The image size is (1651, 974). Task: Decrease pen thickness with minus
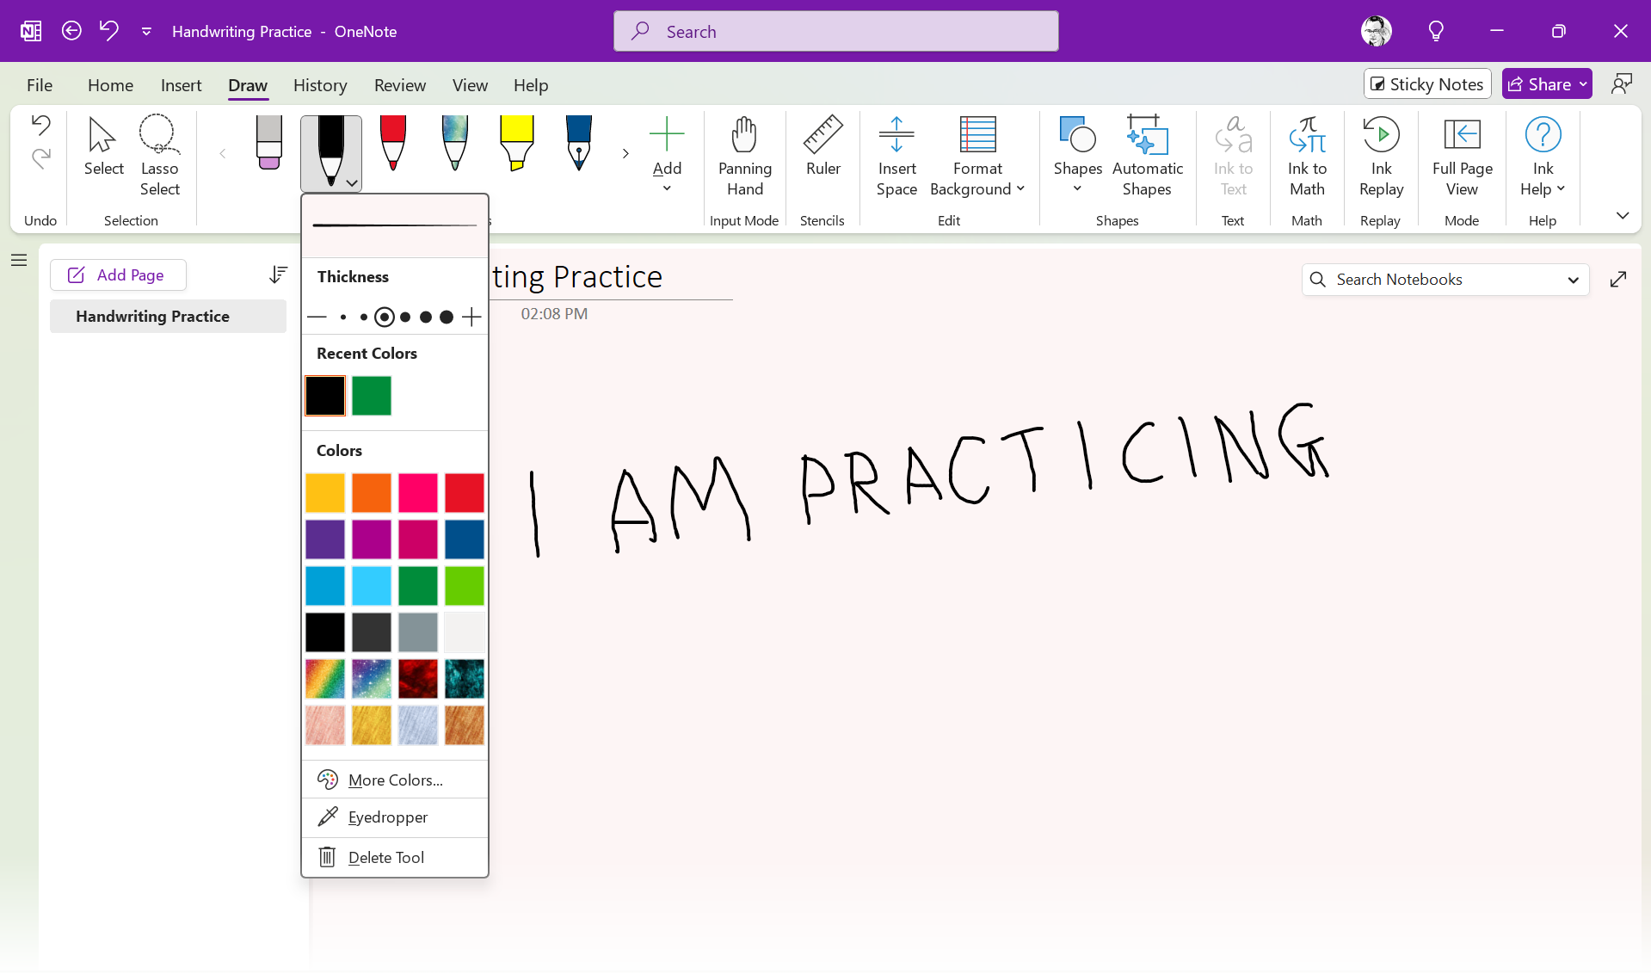(x=317, y=317)
